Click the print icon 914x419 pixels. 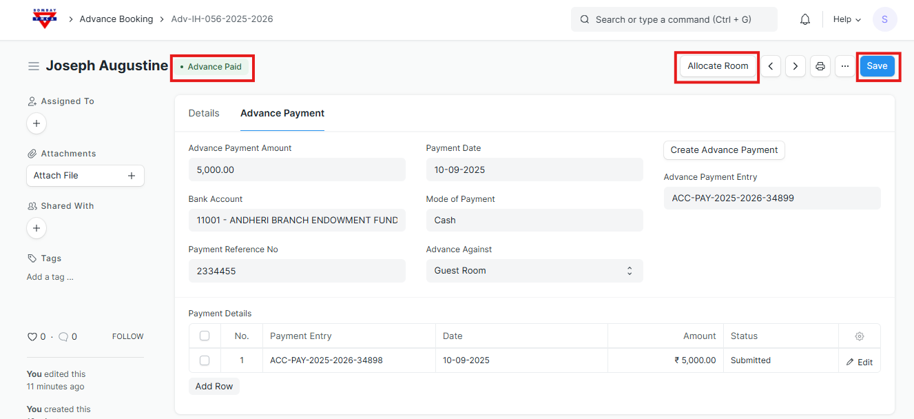(820, 66)
